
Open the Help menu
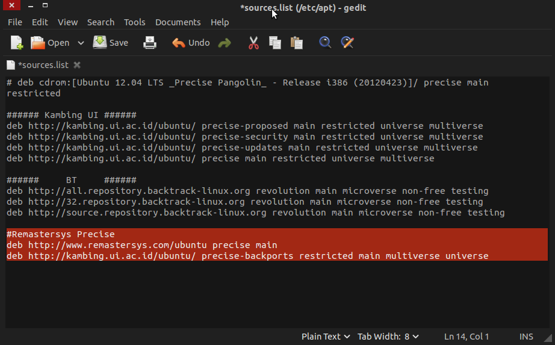(220, 22)
